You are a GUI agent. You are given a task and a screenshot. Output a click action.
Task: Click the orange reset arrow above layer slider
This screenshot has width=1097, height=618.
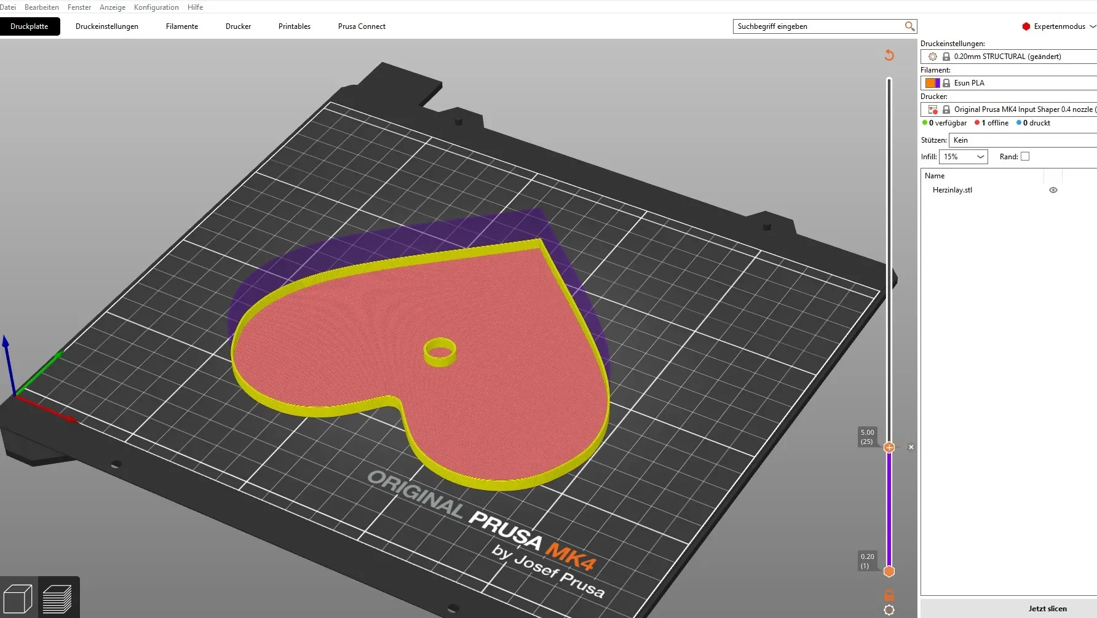click(x=889, y=55)
